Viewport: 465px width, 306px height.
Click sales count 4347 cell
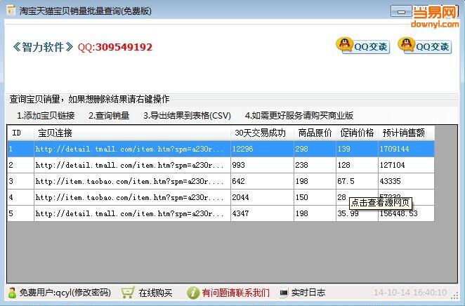pyautogui.click(x=262, y=213)
